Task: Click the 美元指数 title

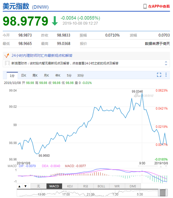Action: coord(16,6)
